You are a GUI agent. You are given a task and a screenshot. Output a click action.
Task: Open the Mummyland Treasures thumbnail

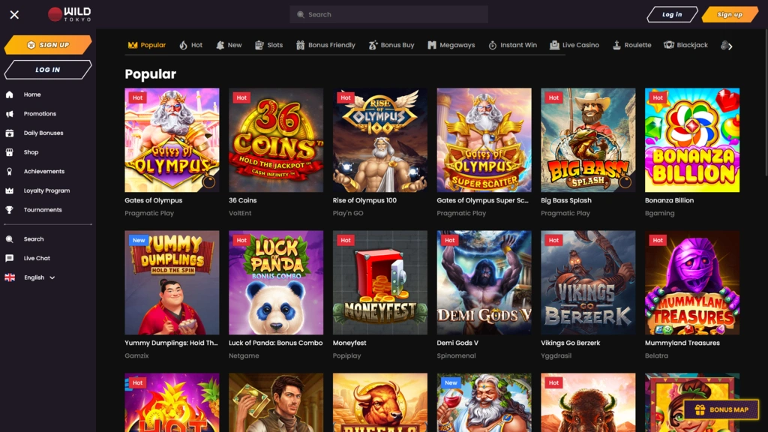[692, 283]
